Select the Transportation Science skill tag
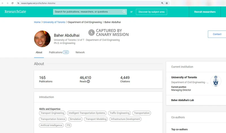226x133 pixels. tap(53, 119)
